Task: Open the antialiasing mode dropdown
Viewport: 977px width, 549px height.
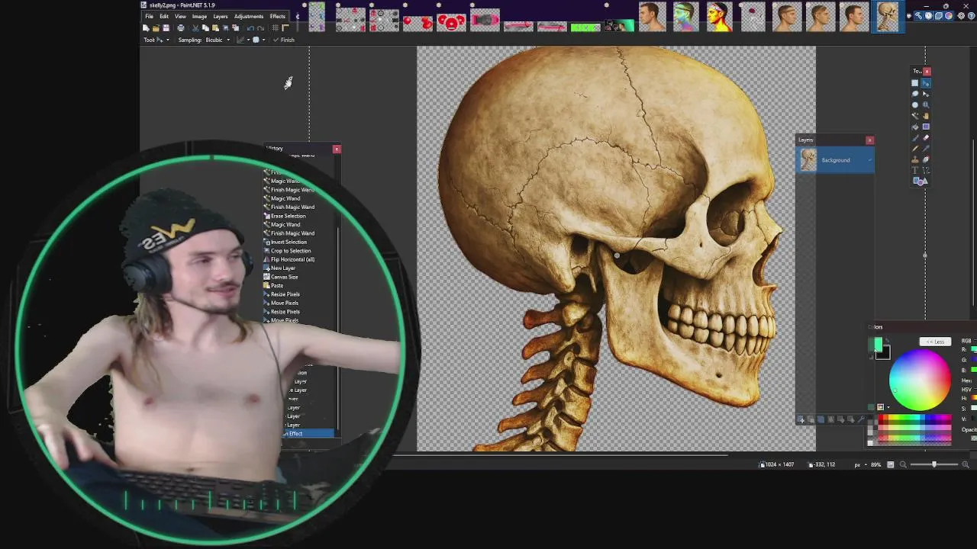Action: (x=243, y=40)
